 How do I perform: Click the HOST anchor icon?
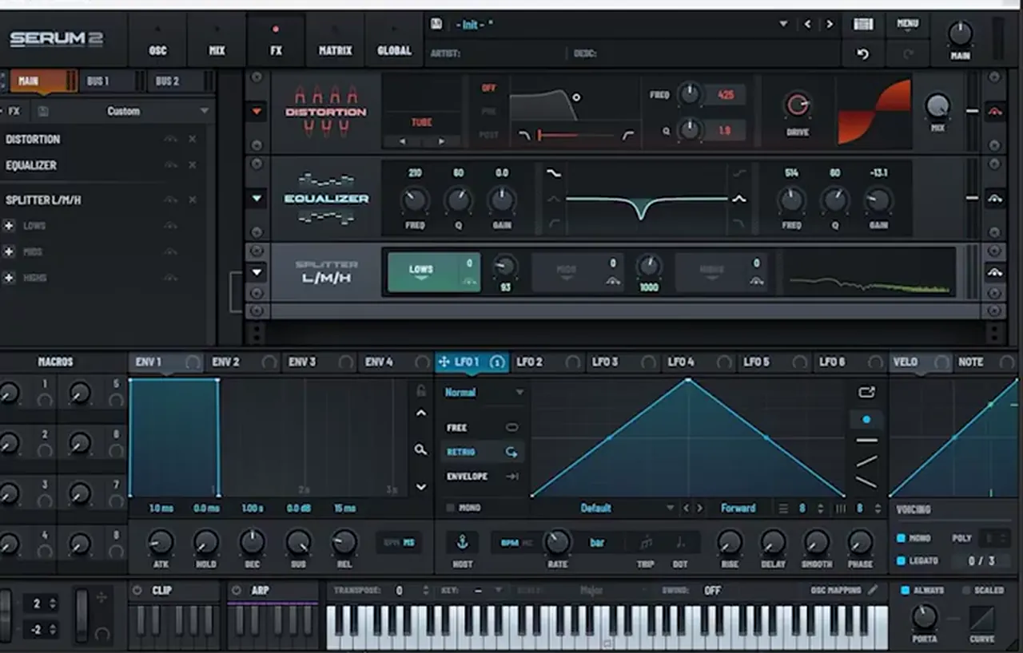[462, 542]
